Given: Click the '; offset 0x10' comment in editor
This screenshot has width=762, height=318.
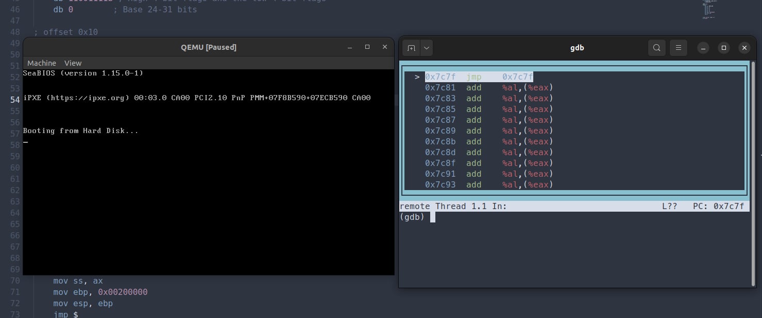Looking at the screenshot, I should 66,32.
